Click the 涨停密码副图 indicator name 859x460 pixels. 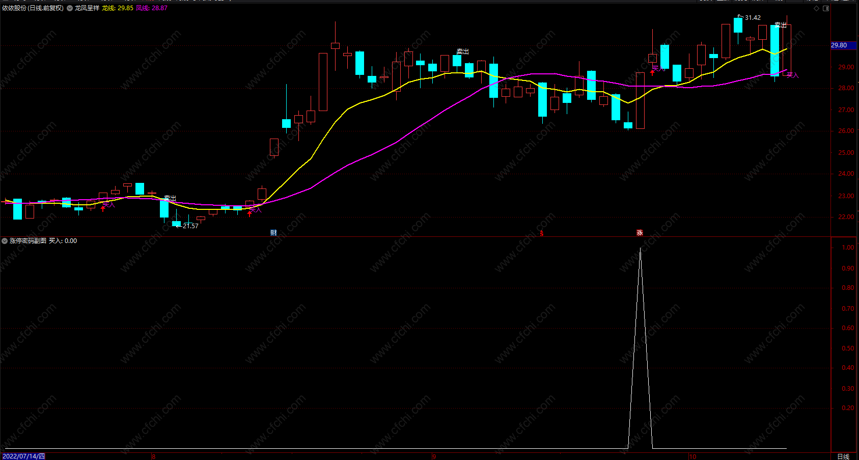click(28, 241)
